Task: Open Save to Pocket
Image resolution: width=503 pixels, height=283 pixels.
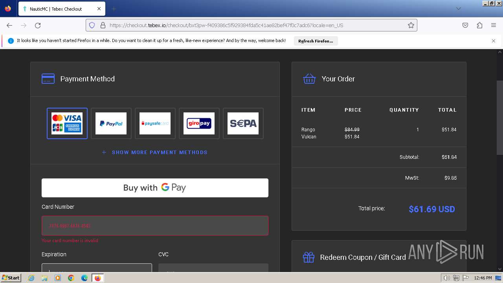Action: [465, 25]
